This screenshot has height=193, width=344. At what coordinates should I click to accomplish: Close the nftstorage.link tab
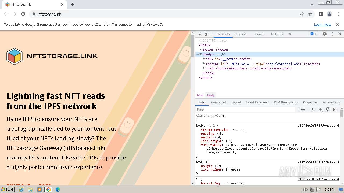62,5
